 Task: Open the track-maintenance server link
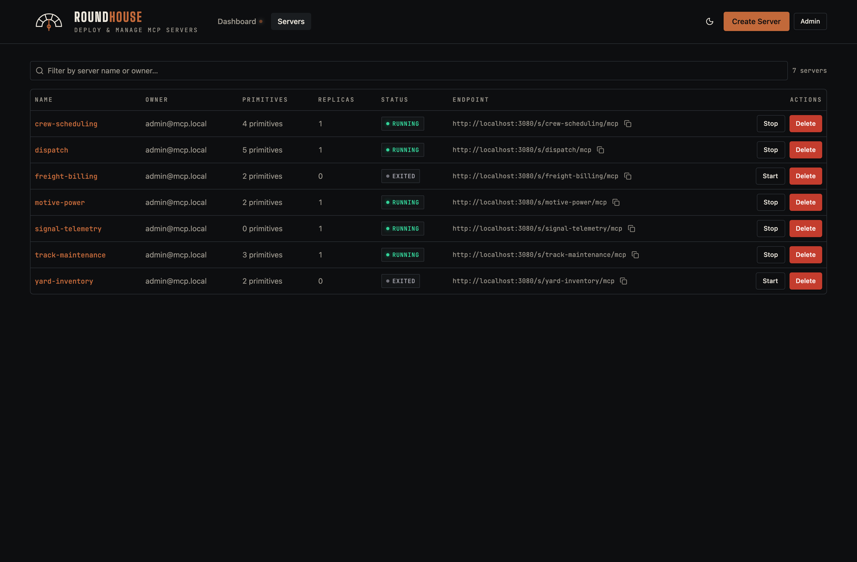(x=70, y=256)
